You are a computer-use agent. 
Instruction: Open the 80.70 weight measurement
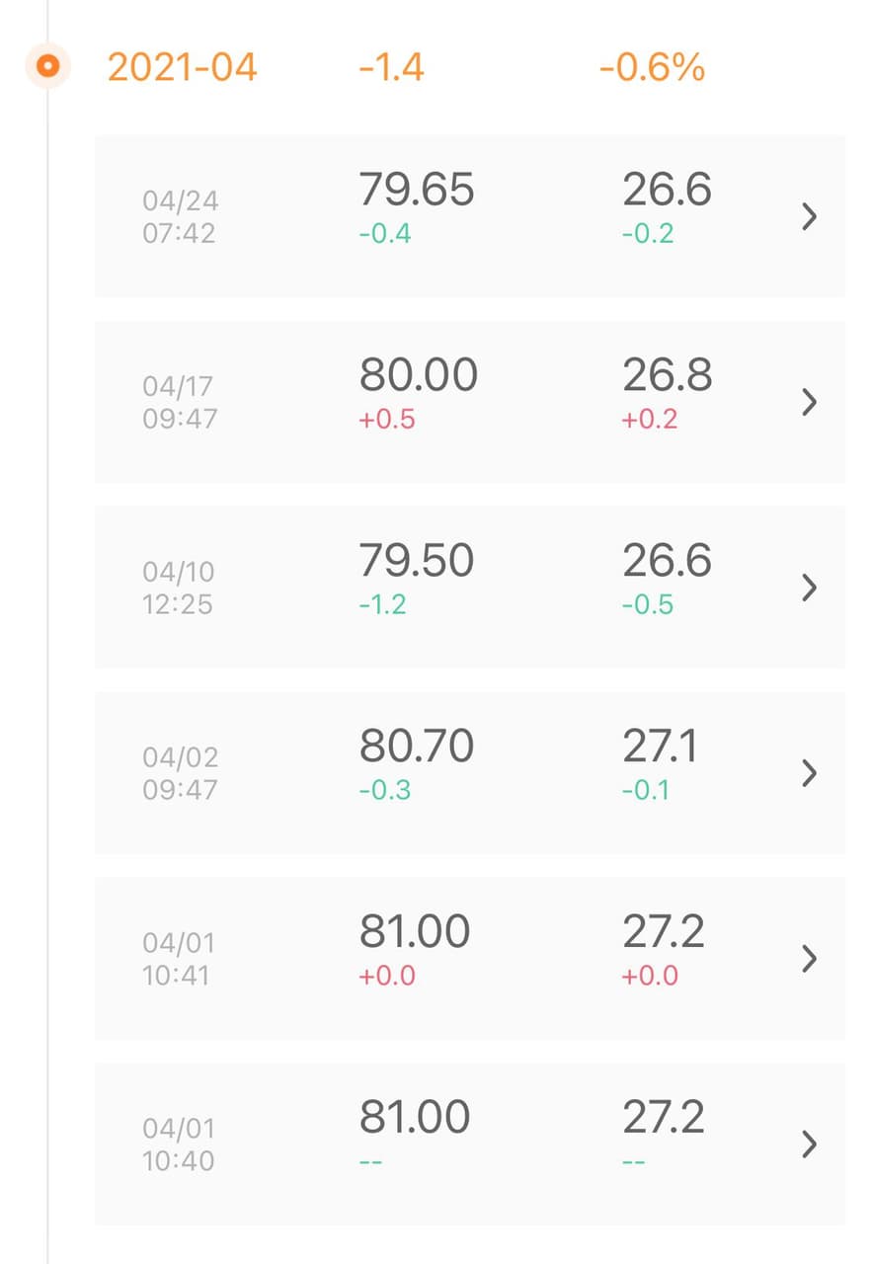click(416, 746)
